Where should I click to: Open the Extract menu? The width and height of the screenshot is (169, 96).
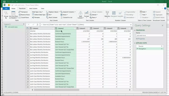[94, 15]
